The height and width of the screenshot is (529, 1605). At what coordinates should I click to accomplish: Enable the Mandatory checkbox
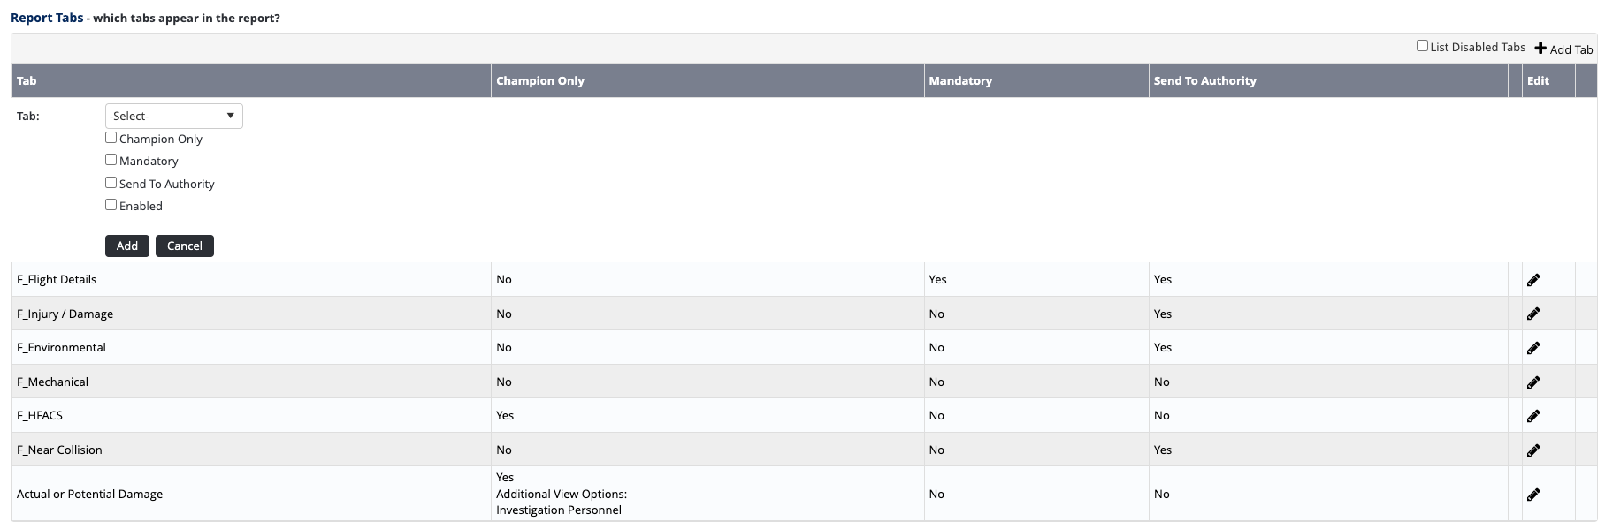(111, 160)
